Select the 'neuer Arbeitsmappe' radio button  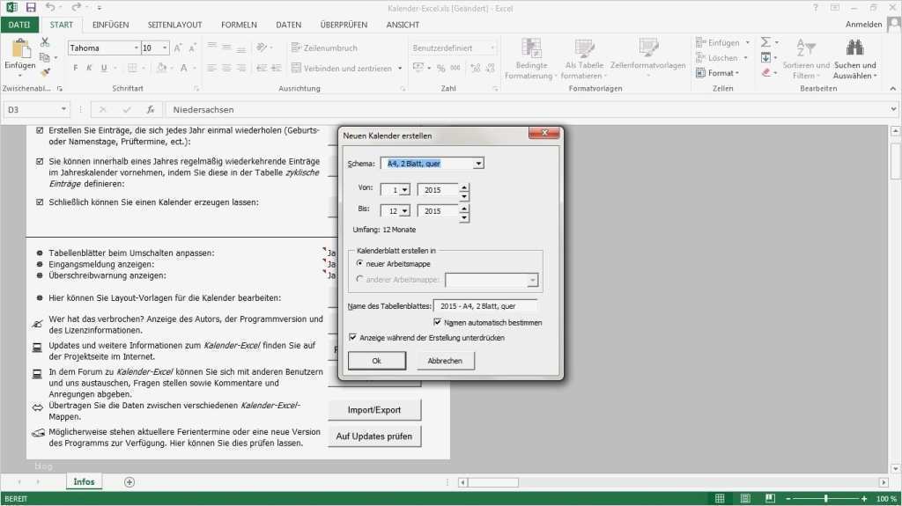tap(360, 263)
